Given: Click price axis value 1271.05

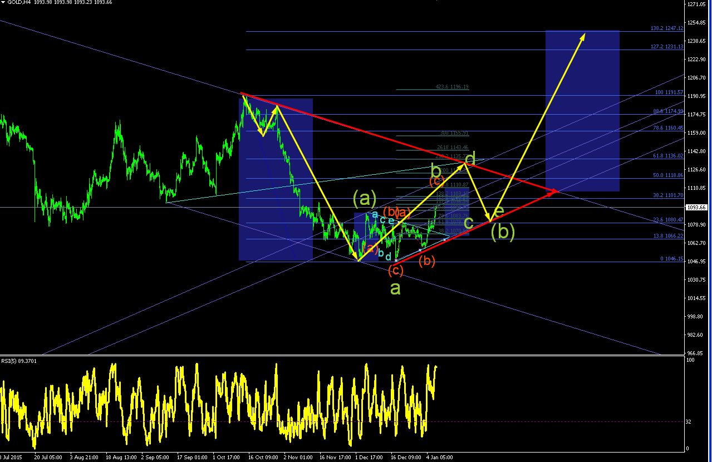Looking at the screenshot, I should (x=696, y=4).
